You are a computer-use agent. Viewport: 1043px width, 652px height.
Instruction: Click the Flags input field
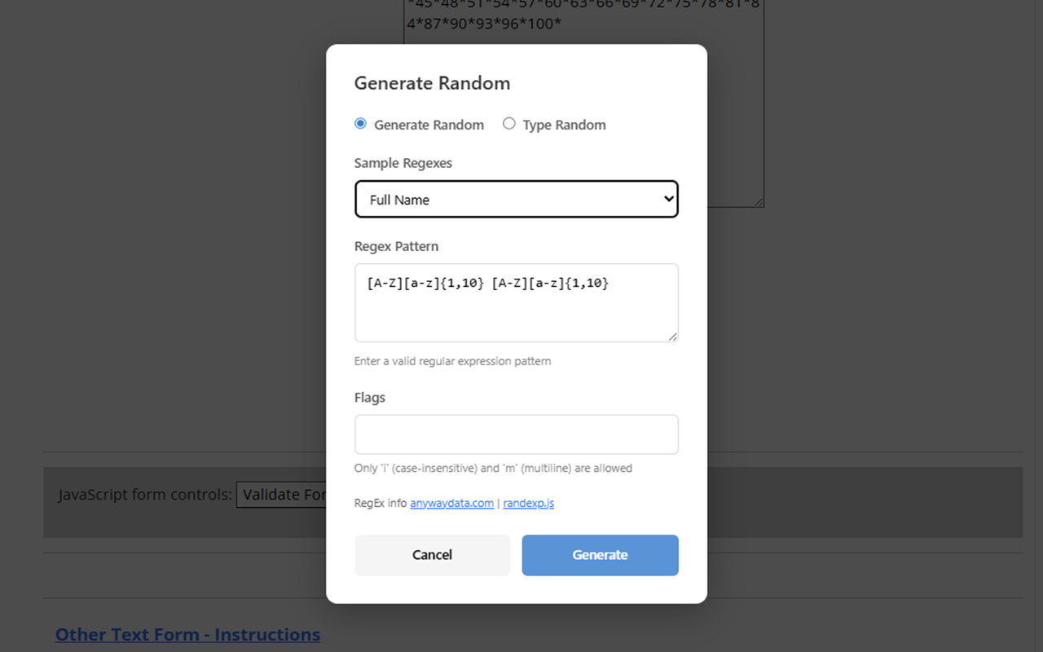click(x=517, y=434)
